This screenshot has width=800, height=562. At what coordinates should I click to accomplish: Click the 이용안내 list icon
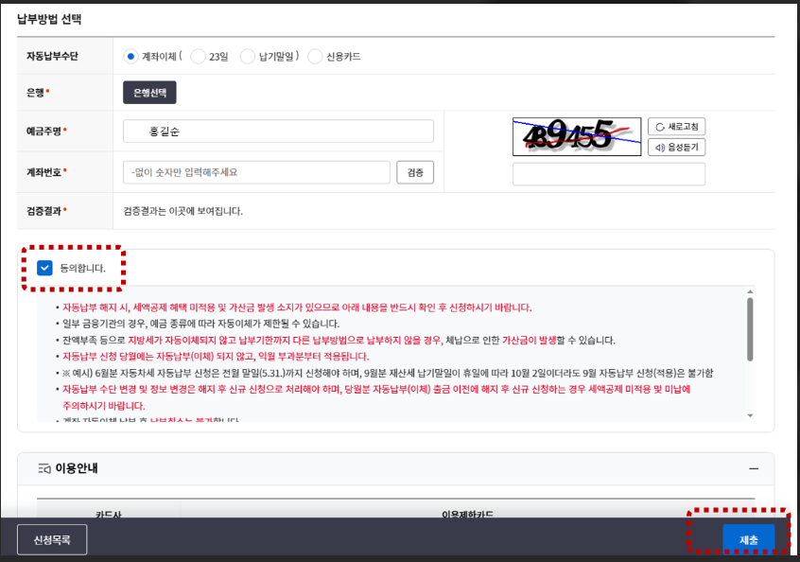[x=44, y=468]
